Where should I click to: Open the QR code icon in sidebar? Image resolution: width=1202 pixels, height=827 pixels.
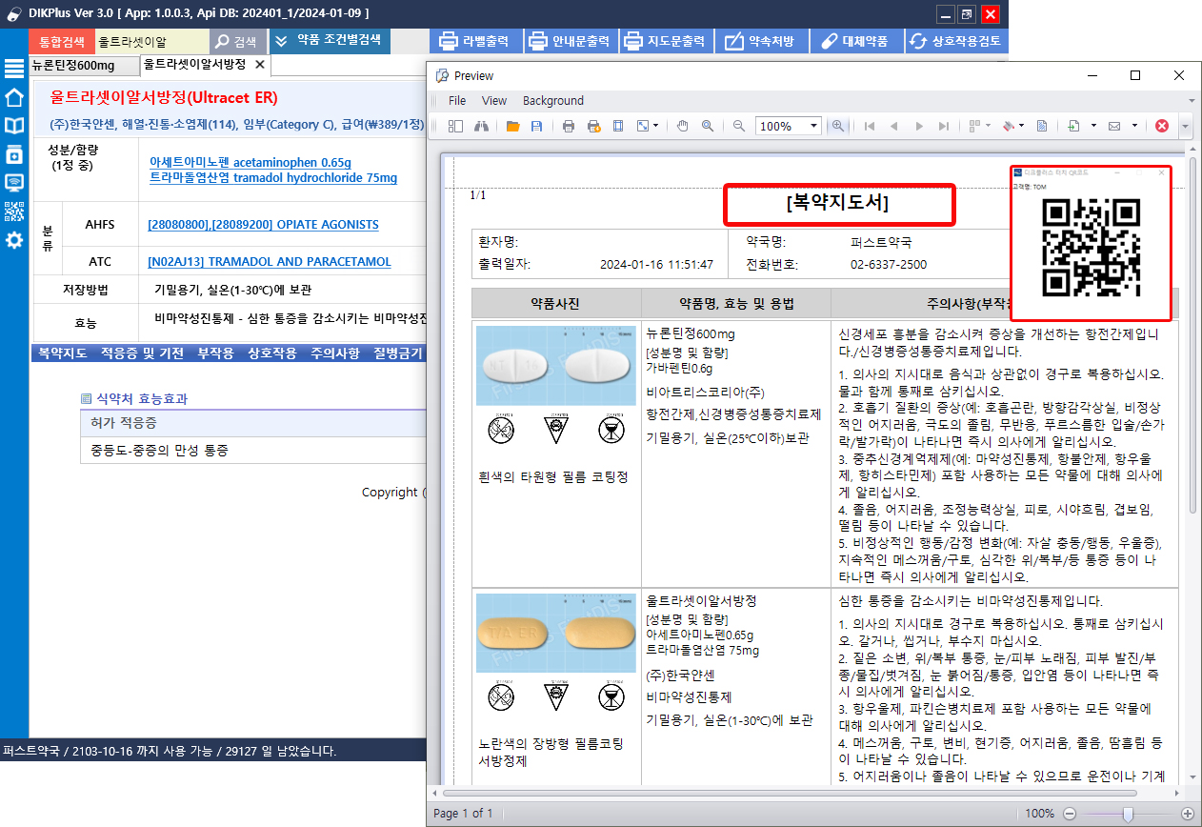click(14, 212)
